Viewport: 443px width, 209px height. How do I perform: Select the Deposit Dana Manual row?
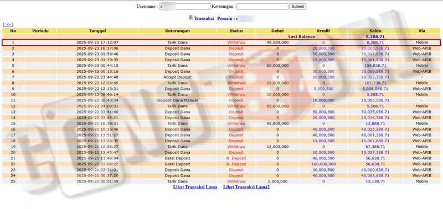tap(221, 100)
